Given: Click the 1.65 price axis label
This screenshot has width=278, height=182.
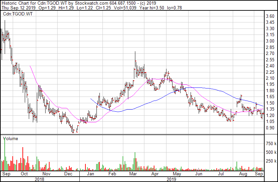Looking at the screenshot, I should (270, 97).
